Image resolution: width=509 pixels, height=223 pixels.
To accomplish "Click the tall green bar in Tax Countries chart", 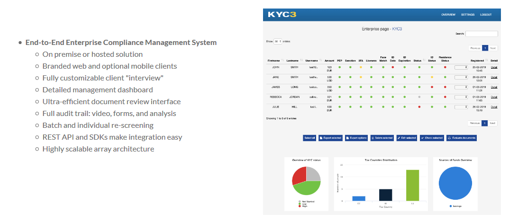I will click(x=412, y=185).
